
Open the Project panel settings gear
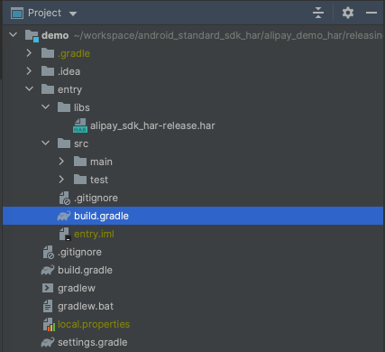tap(348, 13)
